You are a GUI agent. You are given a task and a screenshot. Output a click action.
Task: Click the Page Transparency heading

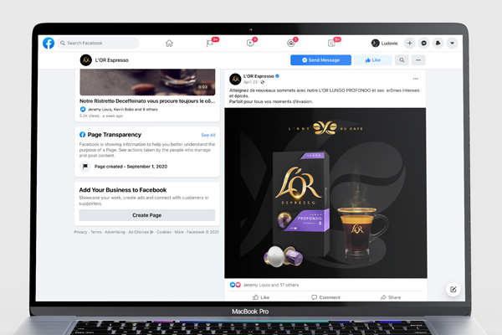click(115, 135)
